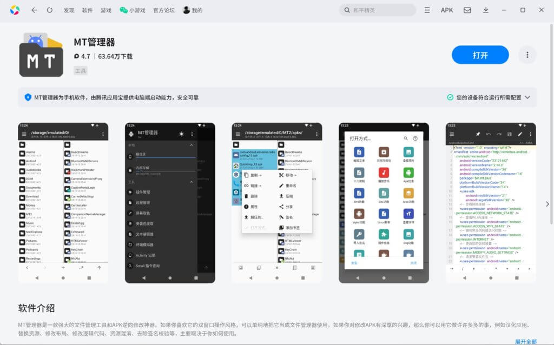Click the app store logo icon
Screen dimensions: 554x345
click(15, 10)
